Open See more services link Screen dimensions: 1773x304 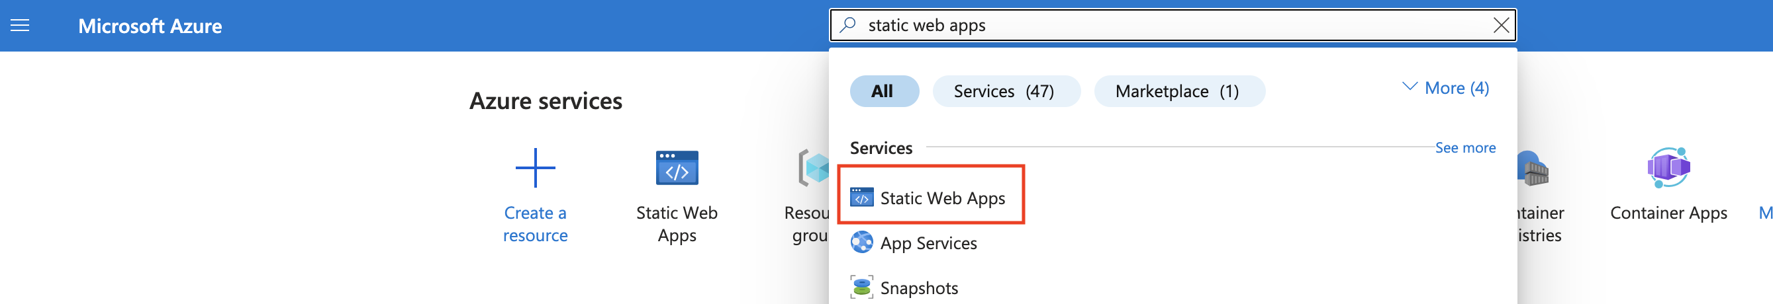tap(1464, 148)
